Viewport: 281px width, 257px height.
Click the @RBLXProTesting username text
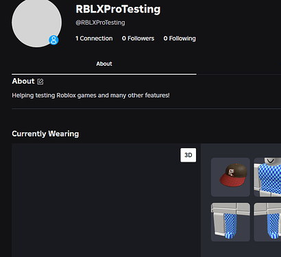coord(100,23)
